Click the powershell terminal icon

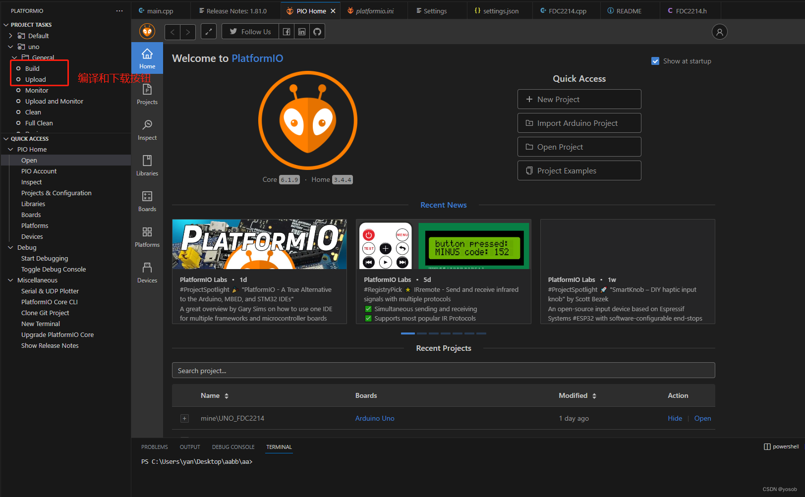pyautogui.click(x=767, y=446)
